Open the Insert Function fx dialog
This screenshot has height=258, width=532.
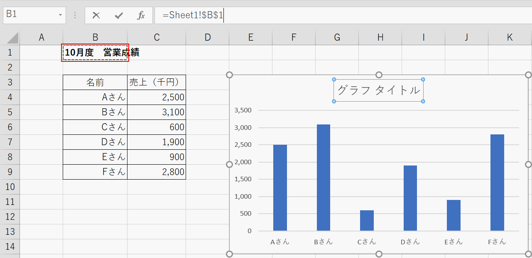coord(141,15)
